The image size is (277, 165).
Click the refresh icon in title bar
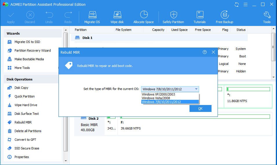tap(236, 5)
